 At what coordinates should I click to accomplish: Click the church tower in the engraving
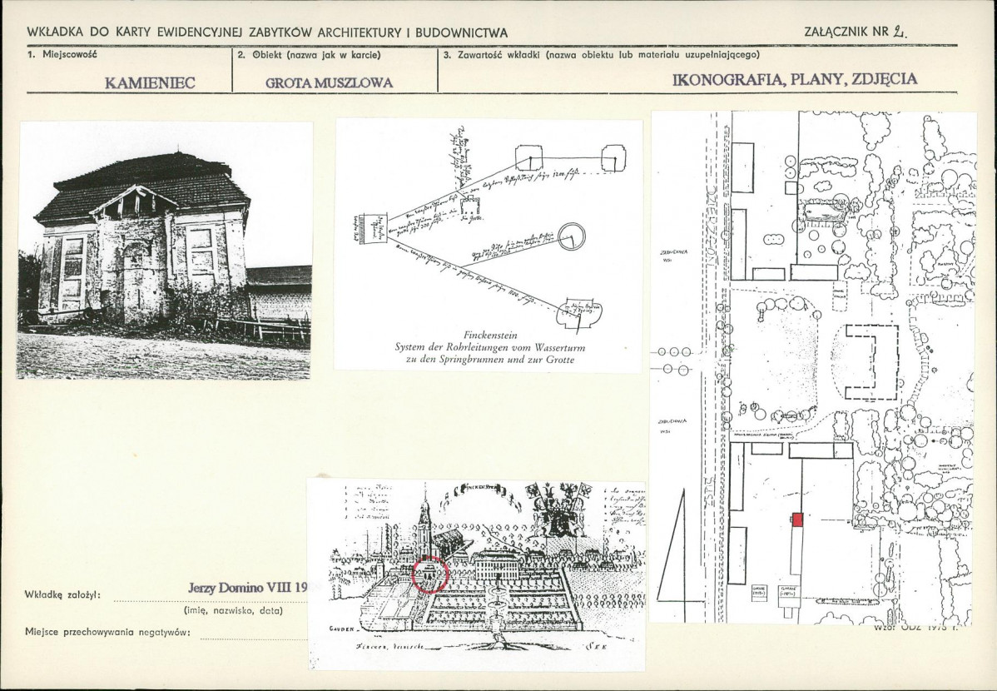point(424,522)
